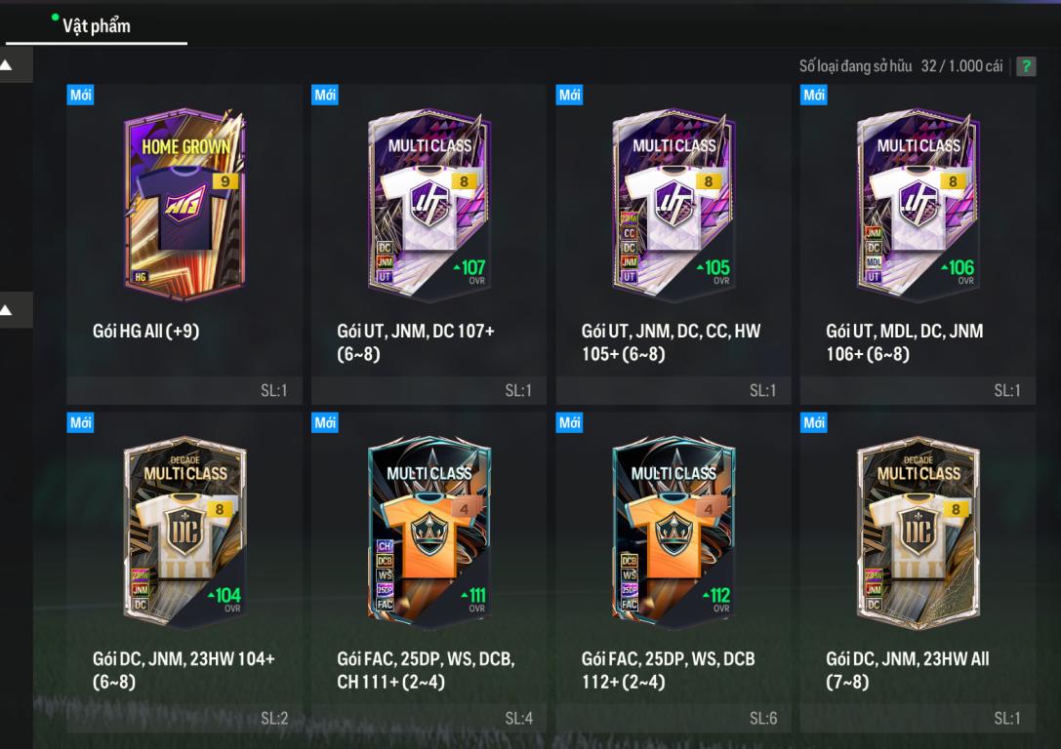Select the Multi Class 106 OVR pack card
Image resolution: width=1061 pixels, height=749 pixels.
[x=918, y=205]
